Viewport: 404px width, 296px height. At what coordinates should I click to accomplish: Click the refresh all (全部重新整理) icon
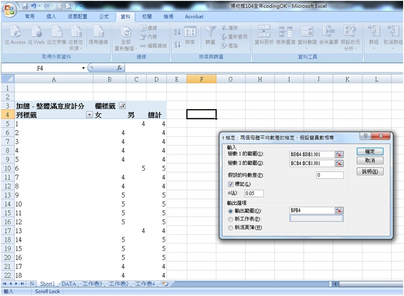point(126,31)
